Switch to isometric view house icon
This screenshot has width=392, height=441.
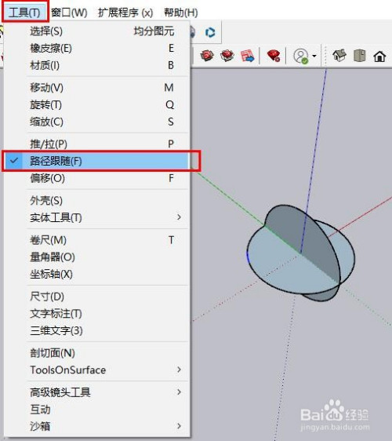click(339, 56)
